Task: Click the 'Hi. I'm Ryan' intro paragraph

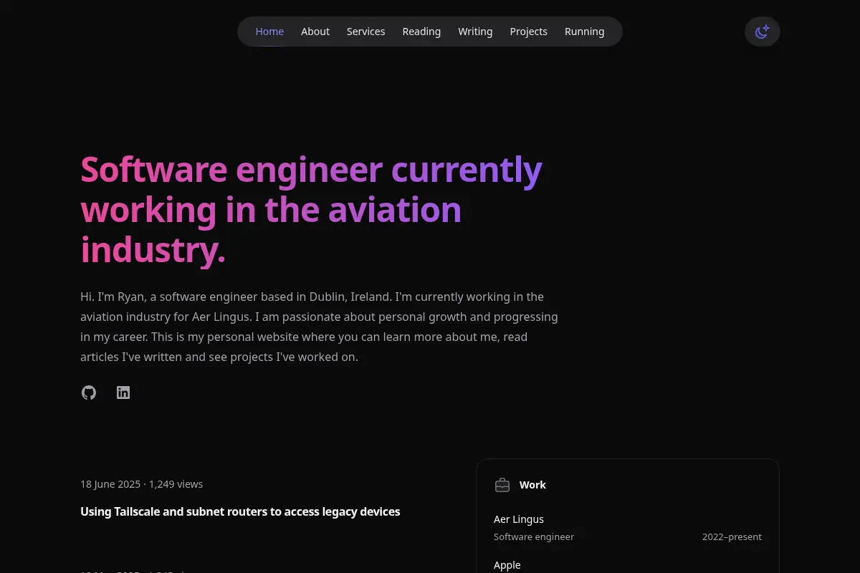Action: click(x=320, y=327)
